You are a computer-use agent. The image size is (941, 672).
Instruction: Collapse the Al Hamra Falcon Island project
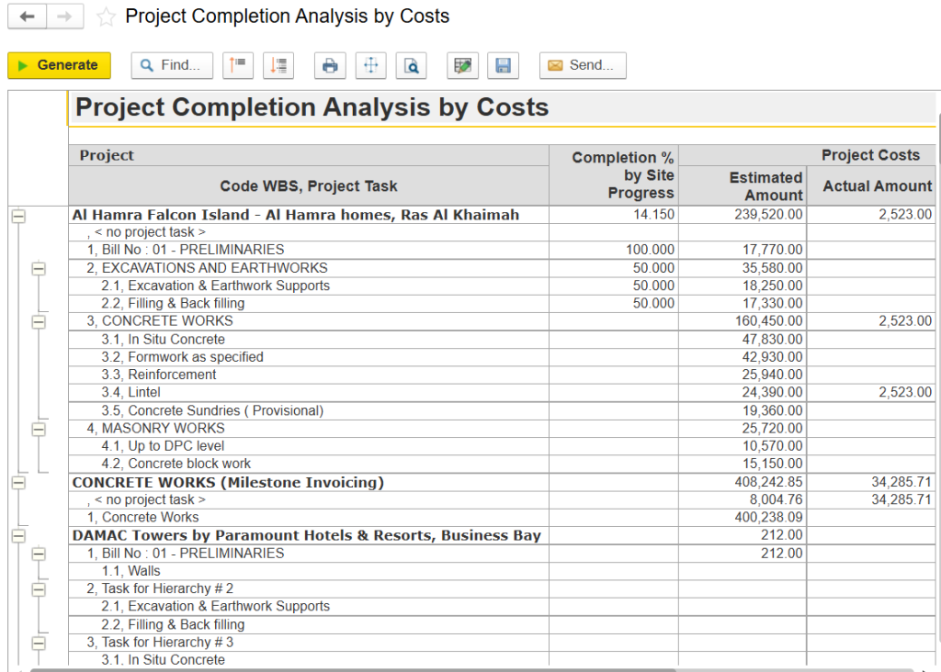point(17,216)
